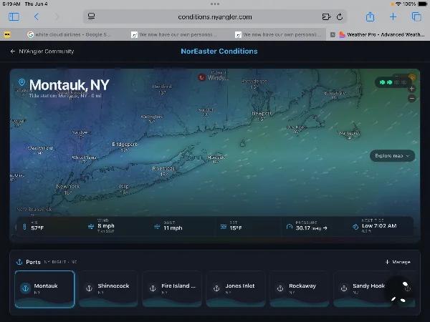Select the Montauk port card

(44, 289)
